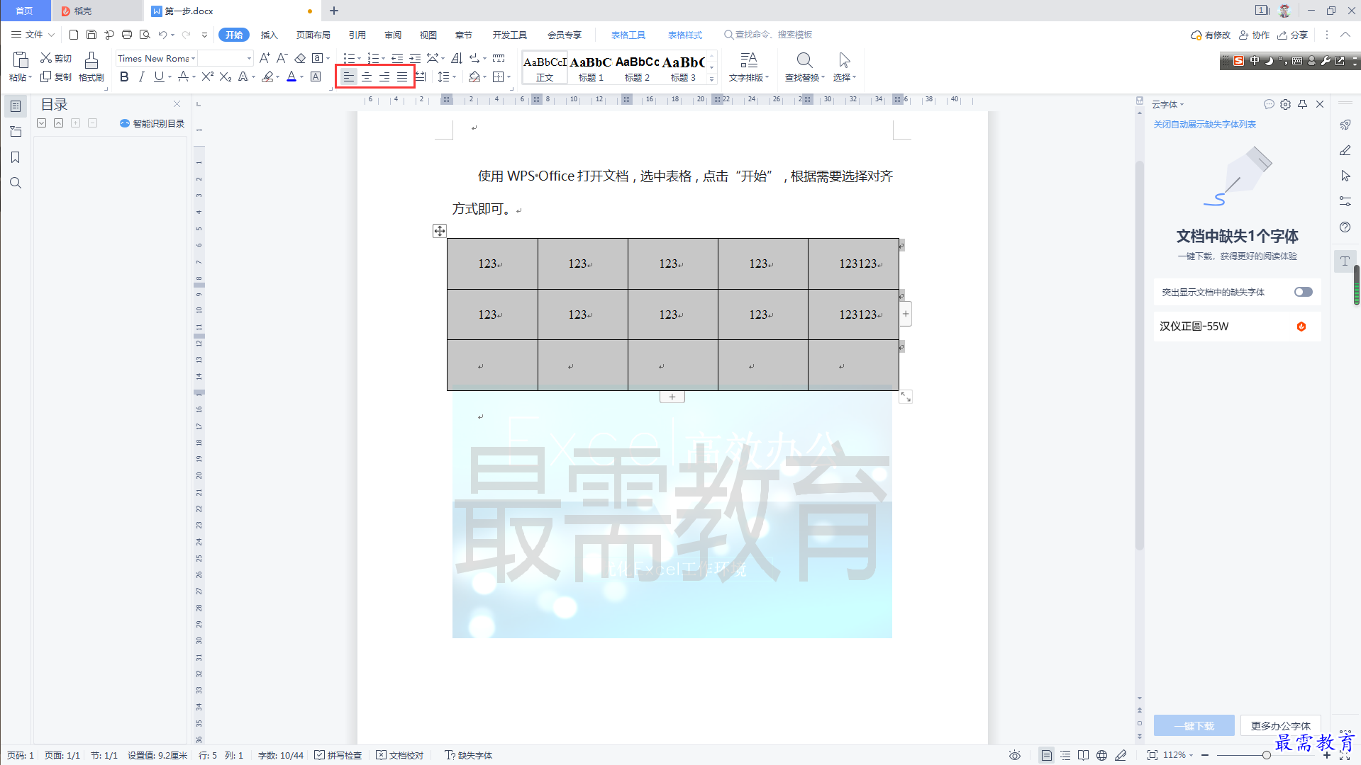Toggle Italic formatting
The height and width of the screenshot is (765, 1361).
141,76
